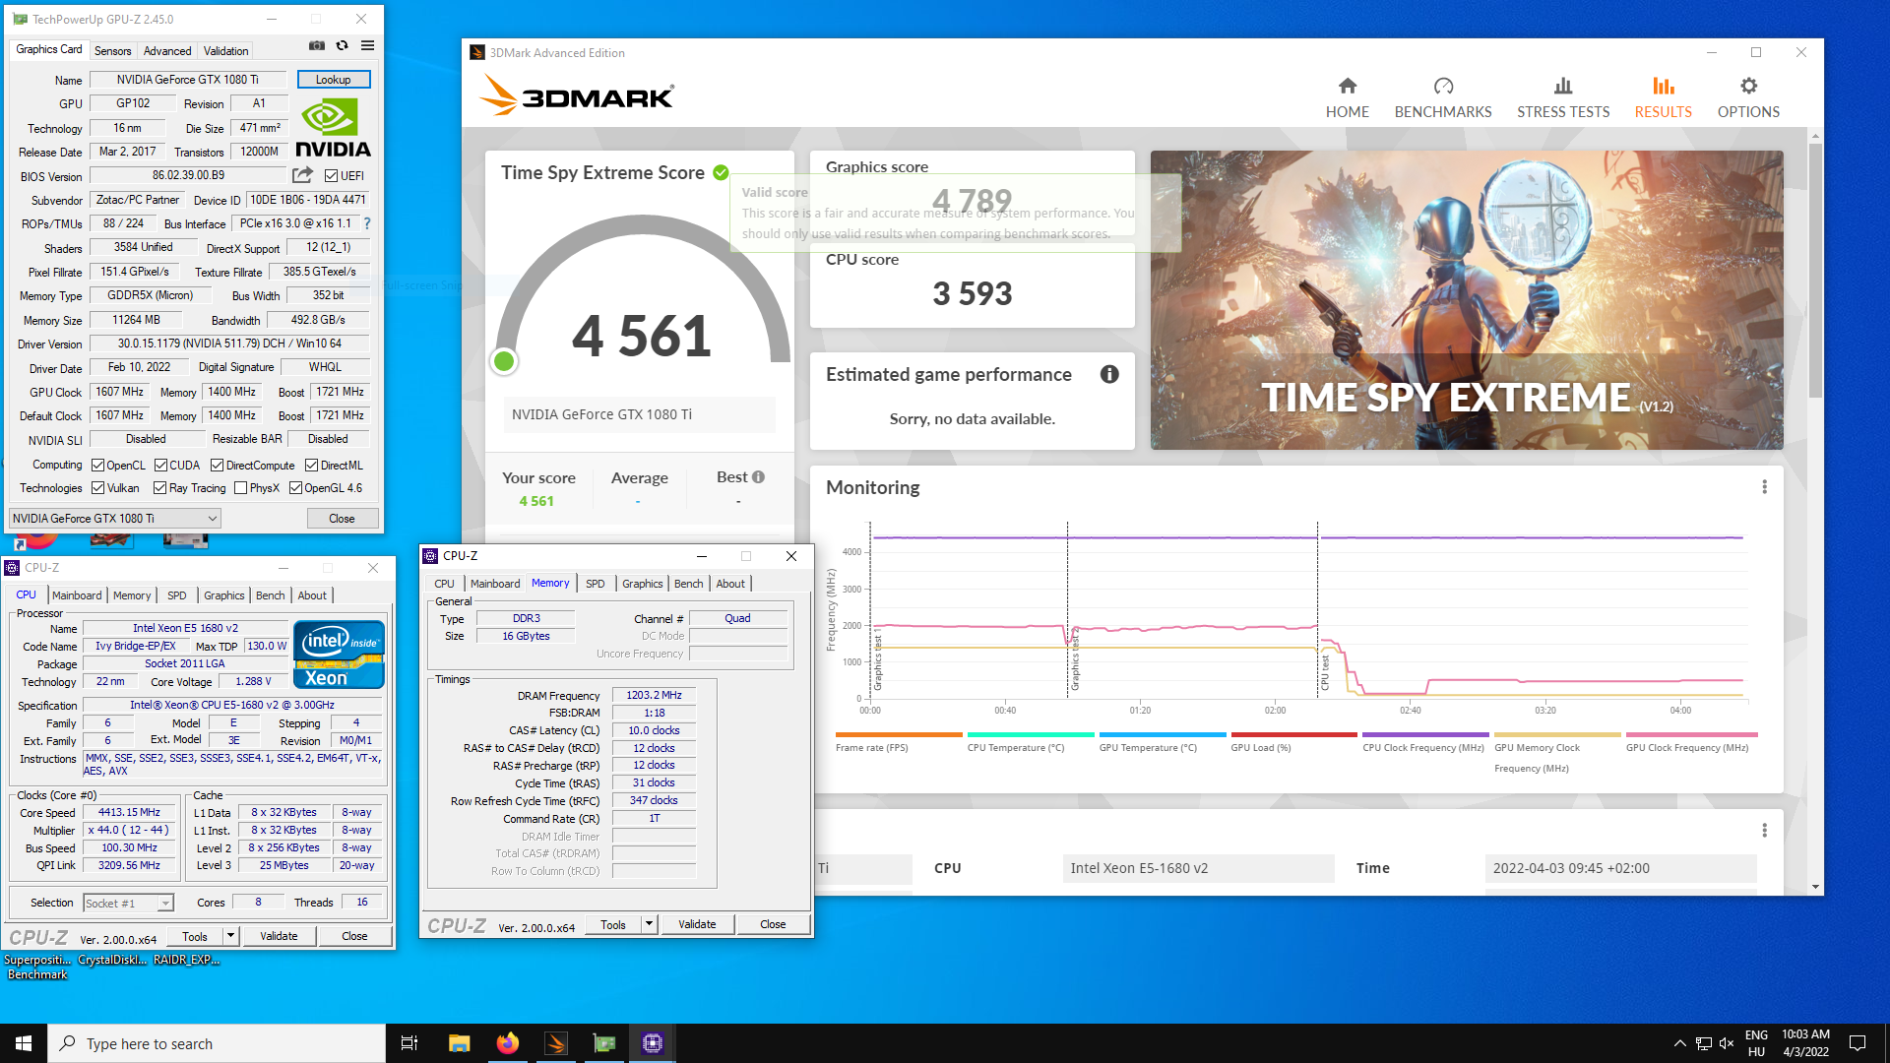1890x1063 pixels.
Task: Open File Explorer from taskbar
Action: (x=459, y=1043)
